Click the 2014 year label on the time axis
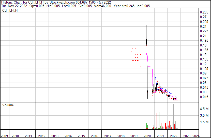The height and width of the screenshot is (138, 211). tap(68, 136)
